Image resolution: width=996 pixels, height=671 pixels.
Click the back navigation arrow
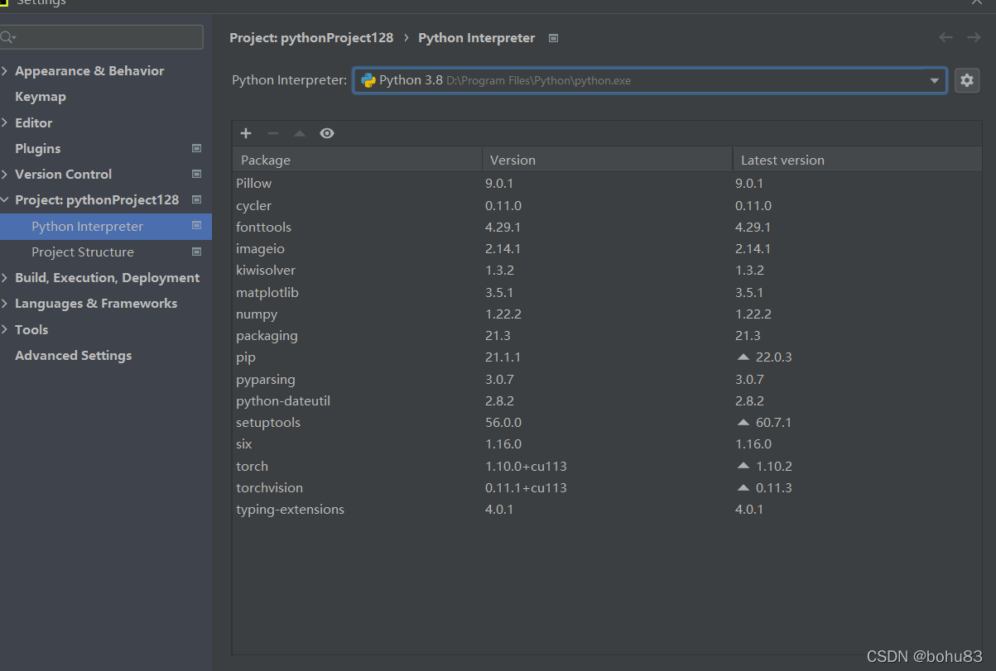pos(945,37)
